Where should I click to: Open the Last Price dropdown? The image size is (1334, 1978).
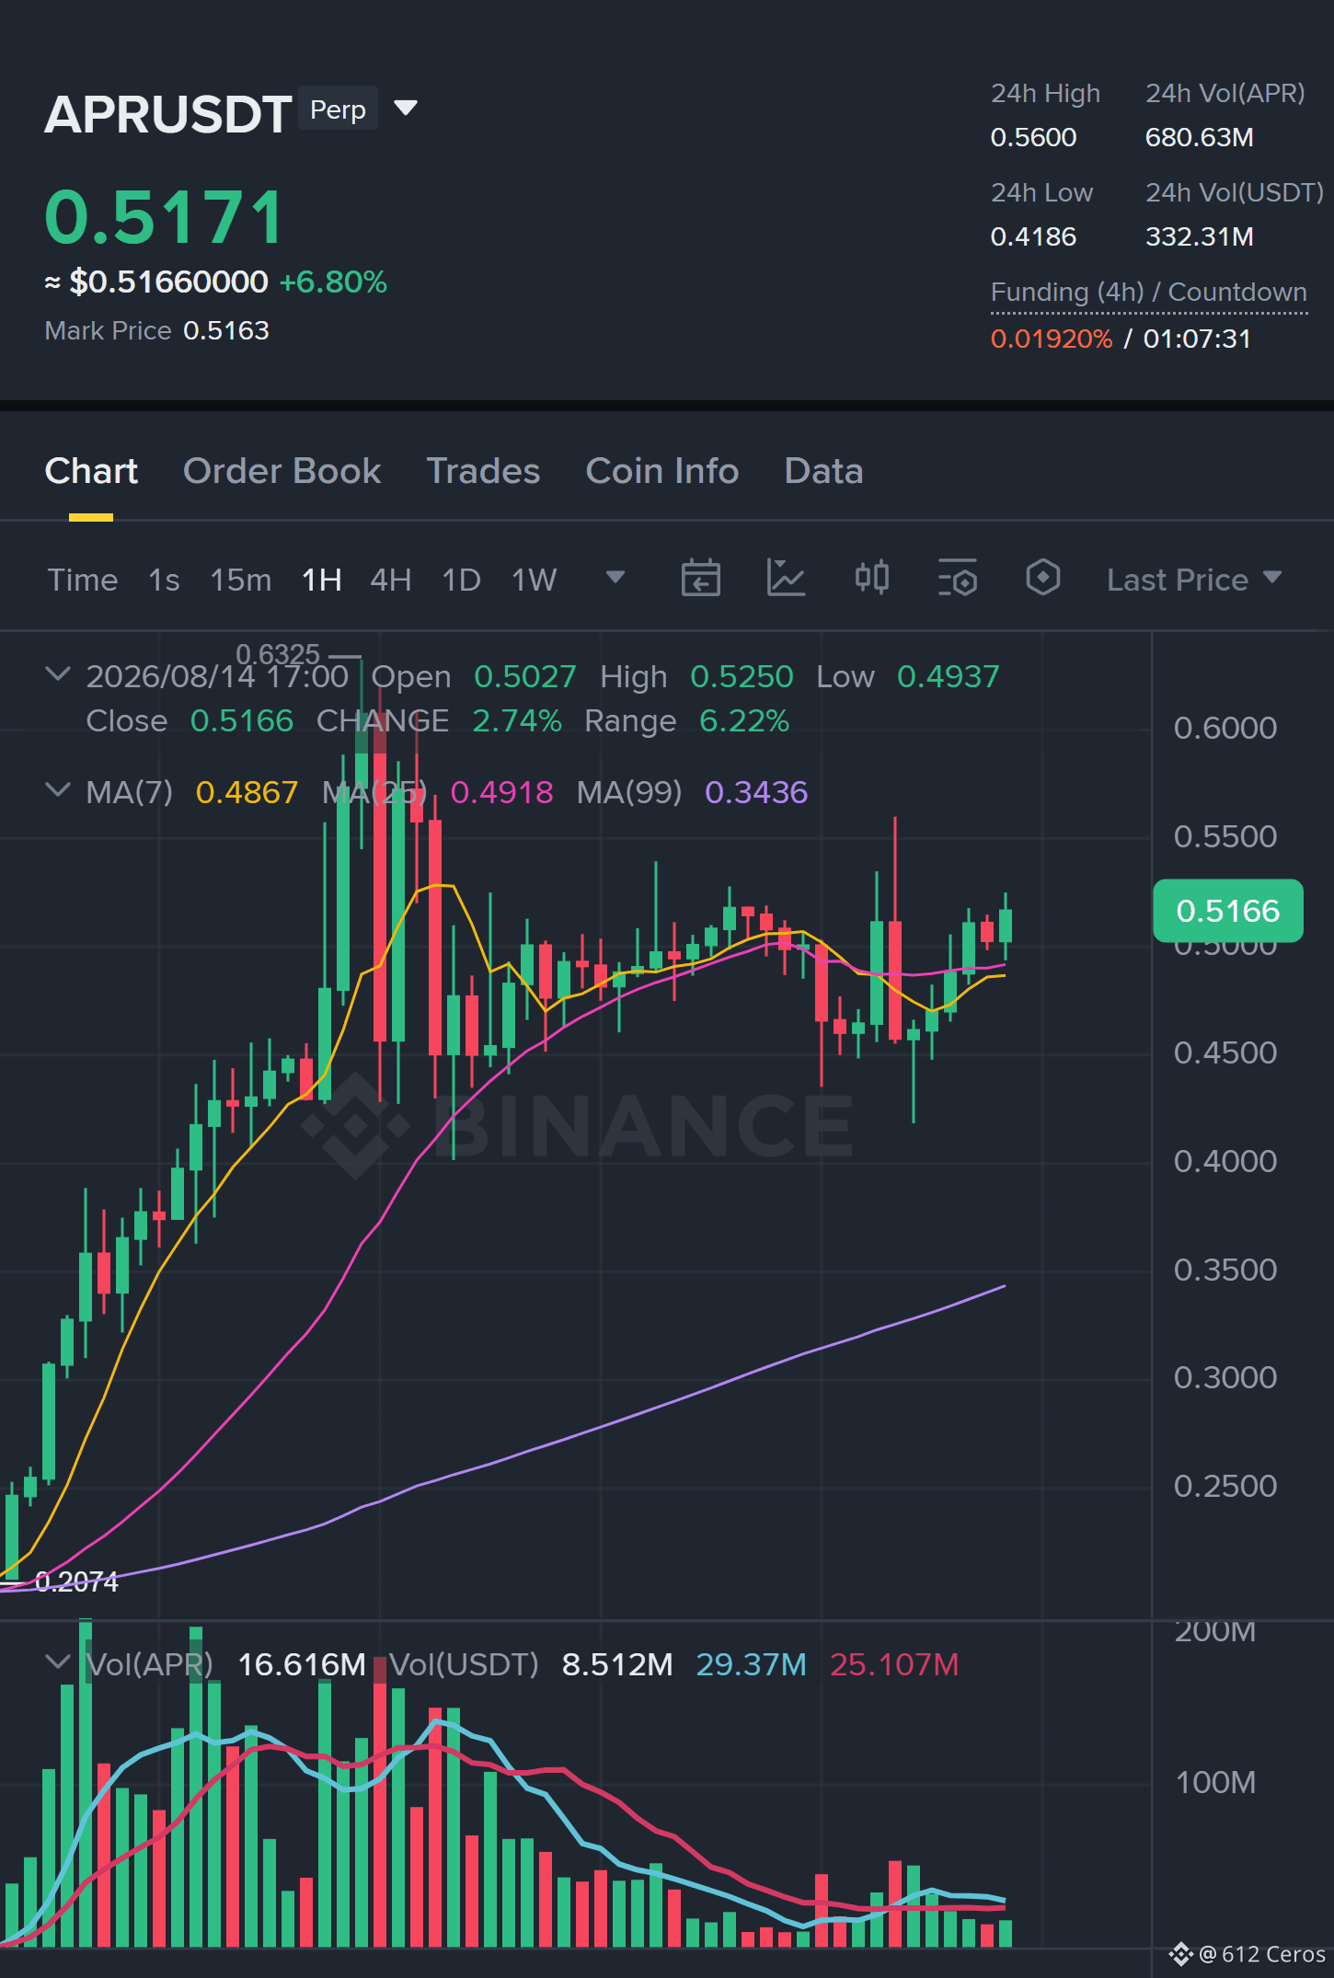(x=1194, y=580)
